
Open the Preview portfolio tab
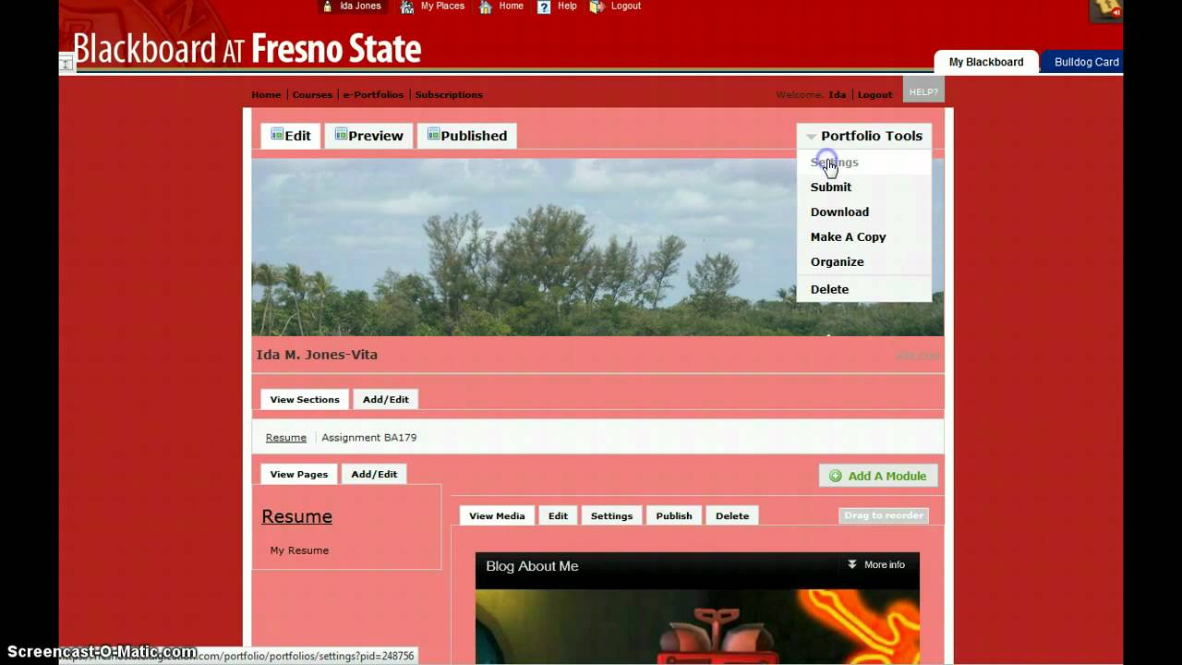pos(368,136)
